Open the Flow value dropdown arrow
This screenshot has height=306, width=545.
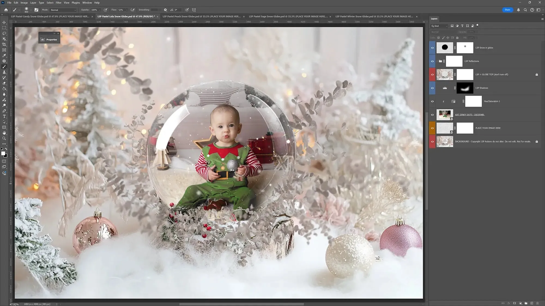tap(126, 10)
